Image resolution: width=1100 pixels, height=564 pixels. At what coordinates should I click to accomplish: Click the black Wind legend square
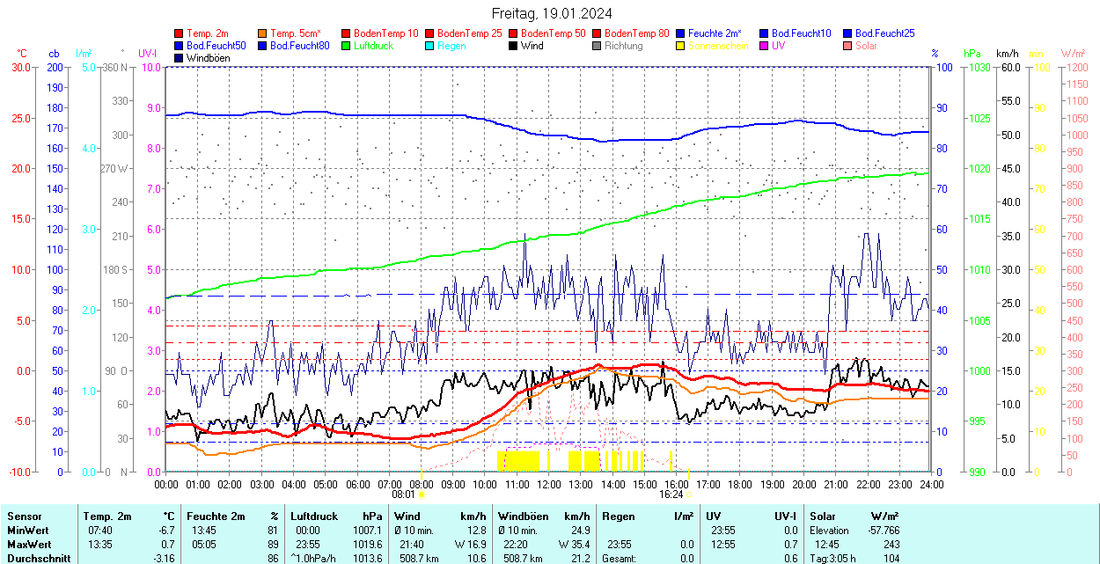[514, 46]
